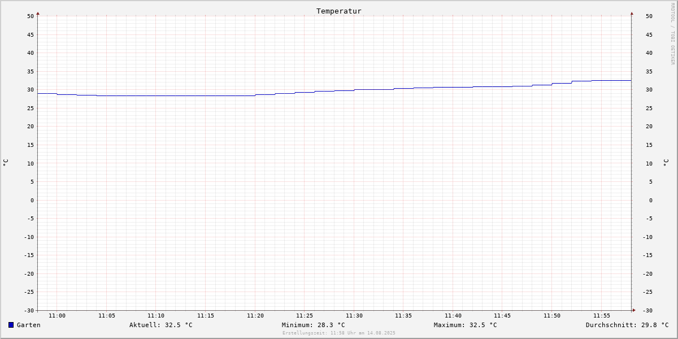The height and width of the screenshot is (339, 678).
Task: Click the '20' label on the right axis
Action: point(649,127)
